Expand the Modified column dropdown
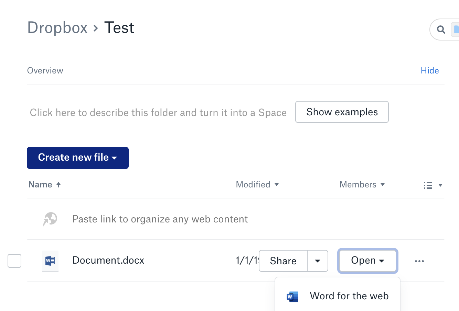 click(x=277, y=185)
